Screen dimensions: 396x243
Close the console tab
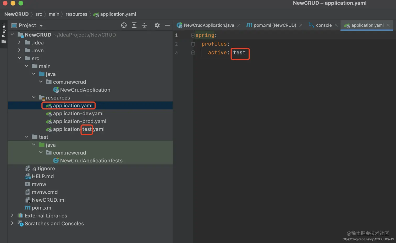tap(336, 25)
